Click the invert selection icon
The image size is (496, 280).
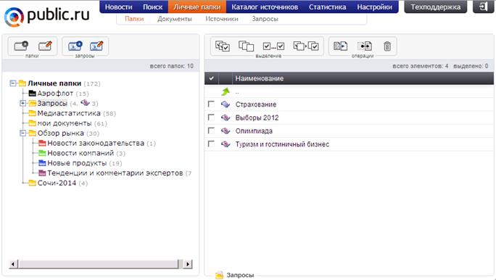(x=306, y=46)
